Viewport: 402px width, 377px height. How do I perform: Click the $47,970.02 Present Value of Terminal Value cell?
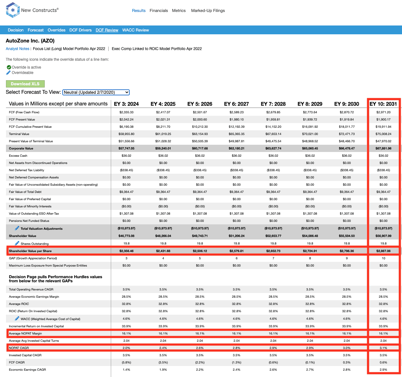coord(383,141)
